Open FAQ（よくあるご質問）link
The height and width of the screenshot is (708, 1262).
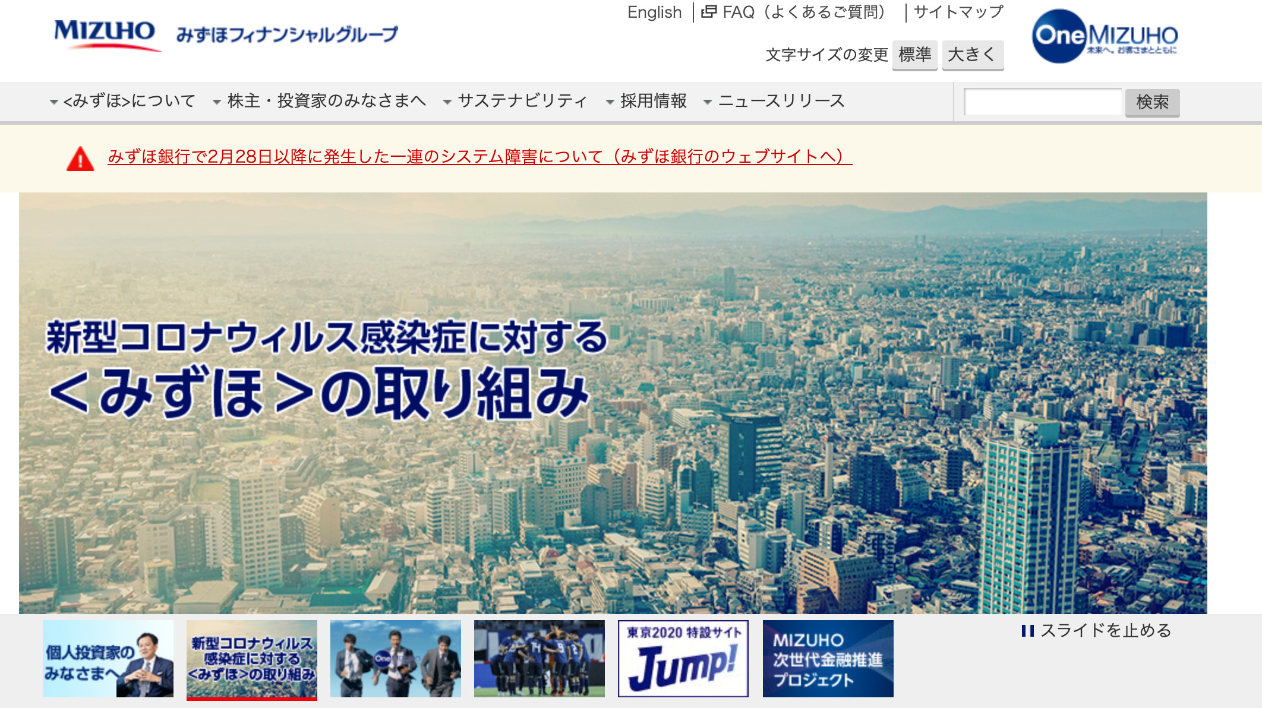coord(804,12)
